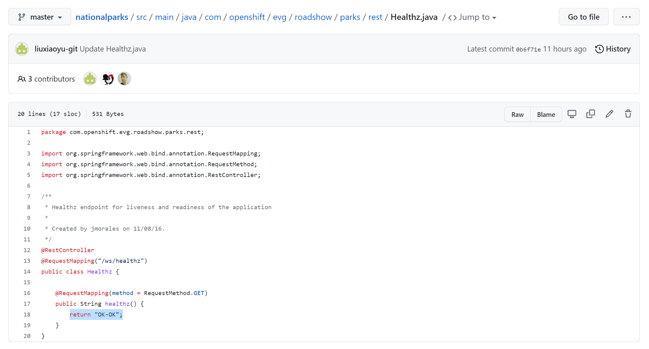Click the second contributor avatar
This screenshot has width=649, height=349.
click(107, 79)
